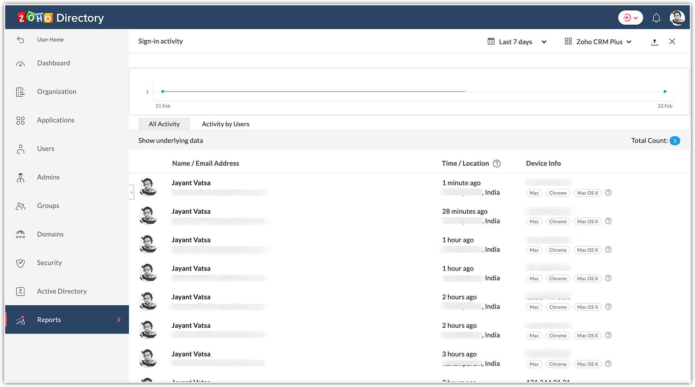The height and width of the screenshot is (387, 695).
Task: Expand the Zoho CRM Plus app selector
Action: (x=598, y=42)
